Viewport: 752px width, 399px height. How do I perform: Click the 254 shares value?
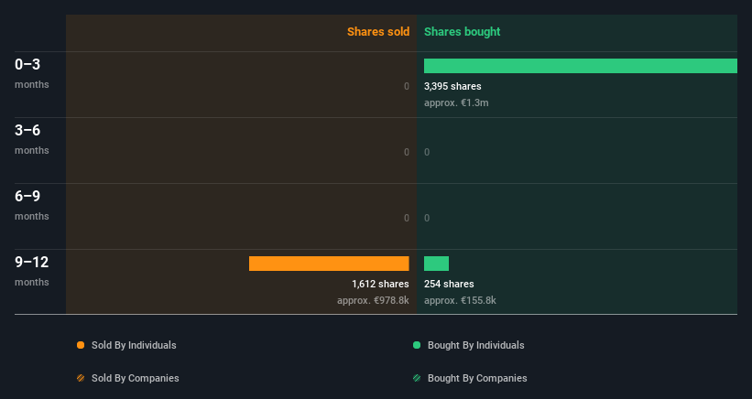[x=449, y=284]
